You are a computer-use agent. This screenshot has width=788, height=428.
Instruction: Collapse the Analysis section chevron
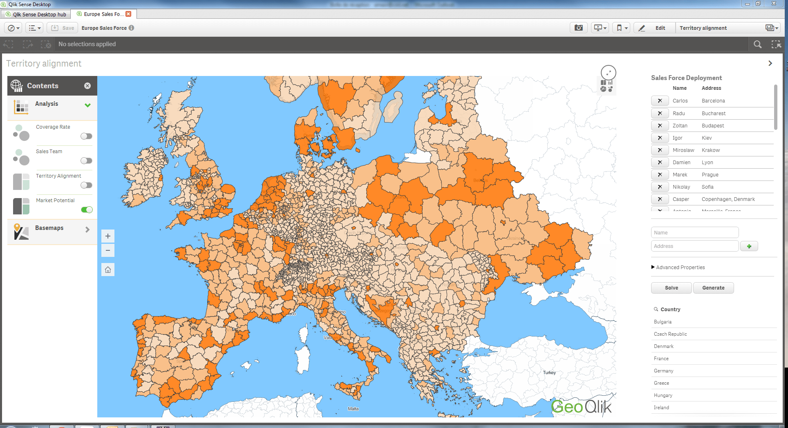87,105
